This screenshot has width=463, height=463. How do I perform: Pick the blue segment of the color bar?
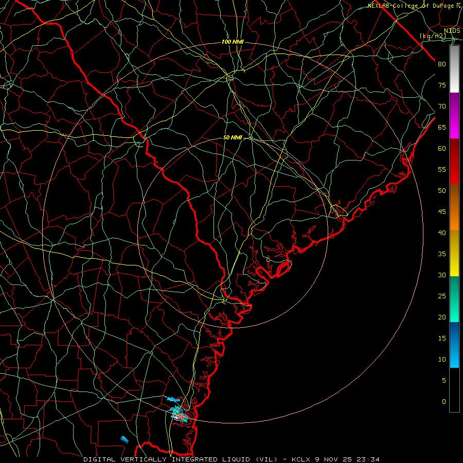pos(454,345)
